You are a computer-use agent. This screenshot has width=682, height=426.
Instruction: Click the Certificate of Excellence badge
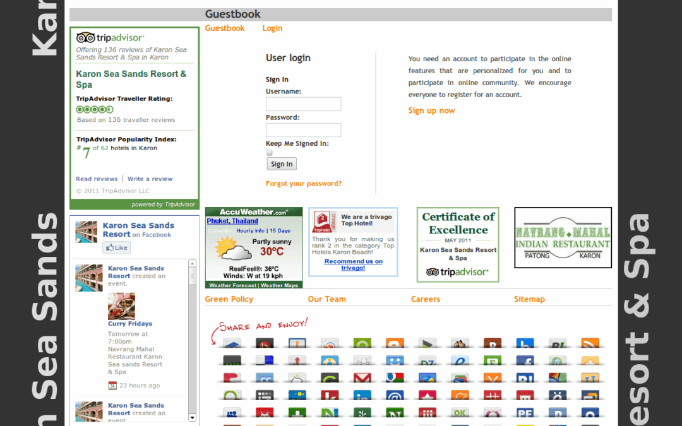(x=458, y=245)
